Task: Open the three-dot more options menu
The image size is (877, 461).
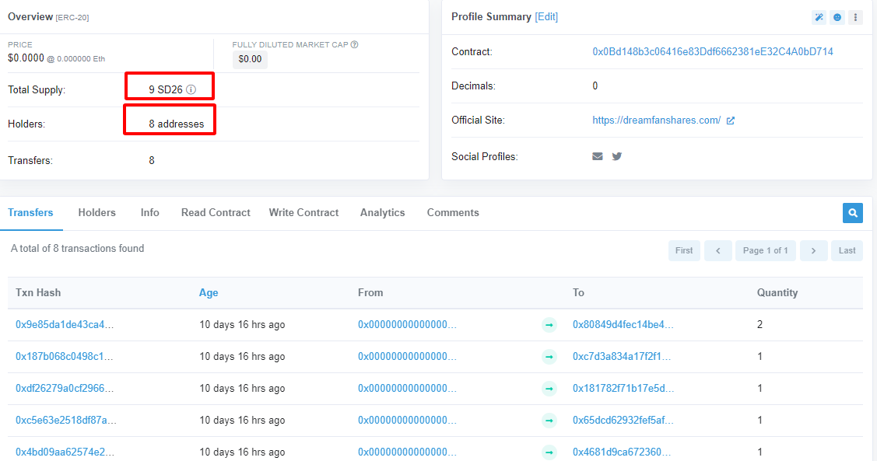Action: (855, 17)
